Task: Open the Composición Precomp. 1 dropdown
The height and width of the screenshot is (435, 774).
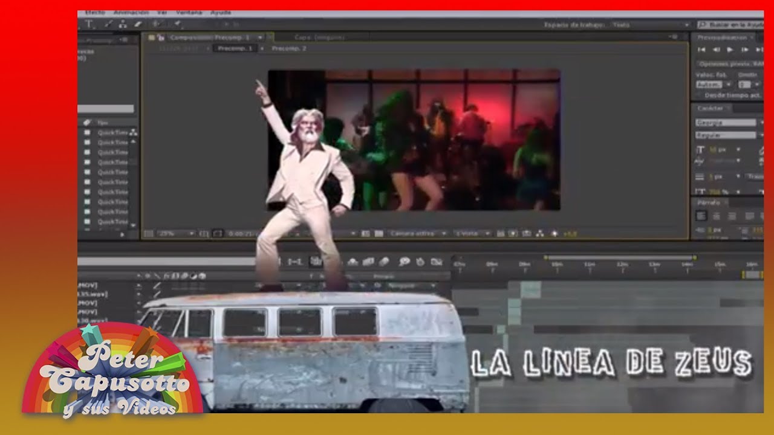Action: 261,37
